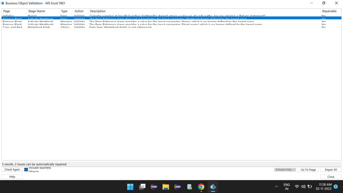Click the Action column header
Viewport: 343px width, 193px height.
click(80, 11)
